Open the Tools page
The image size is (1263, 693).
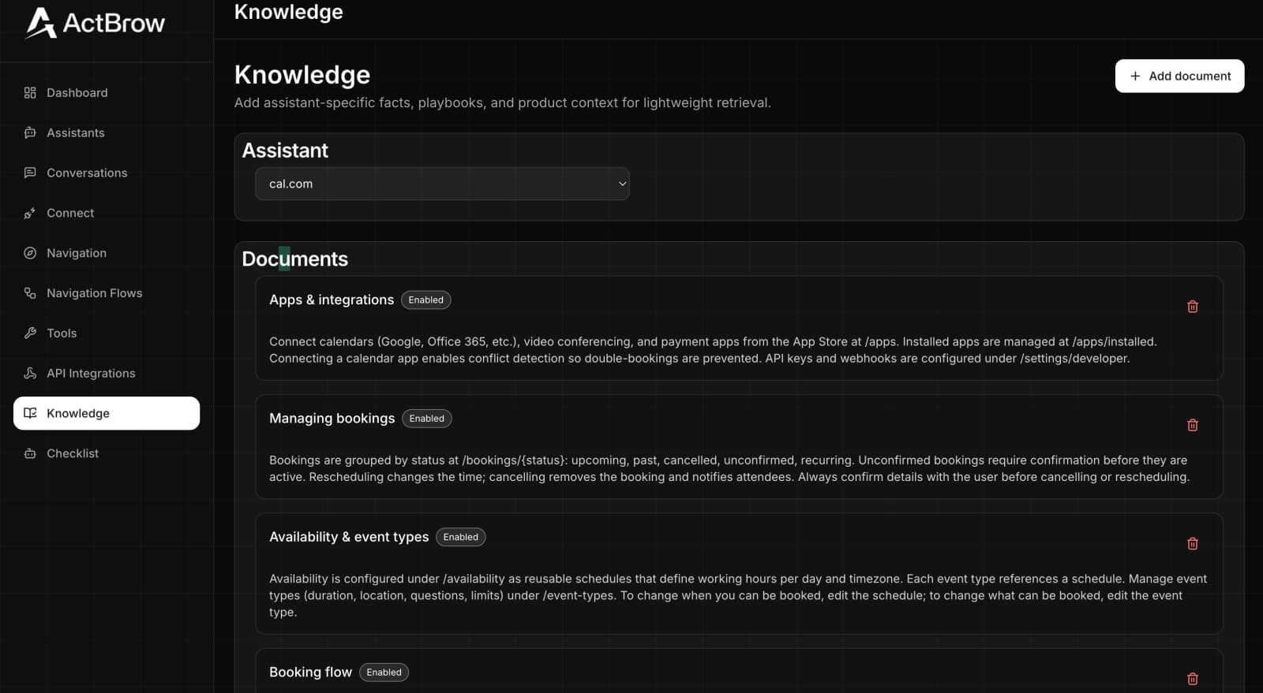(107, 333)
